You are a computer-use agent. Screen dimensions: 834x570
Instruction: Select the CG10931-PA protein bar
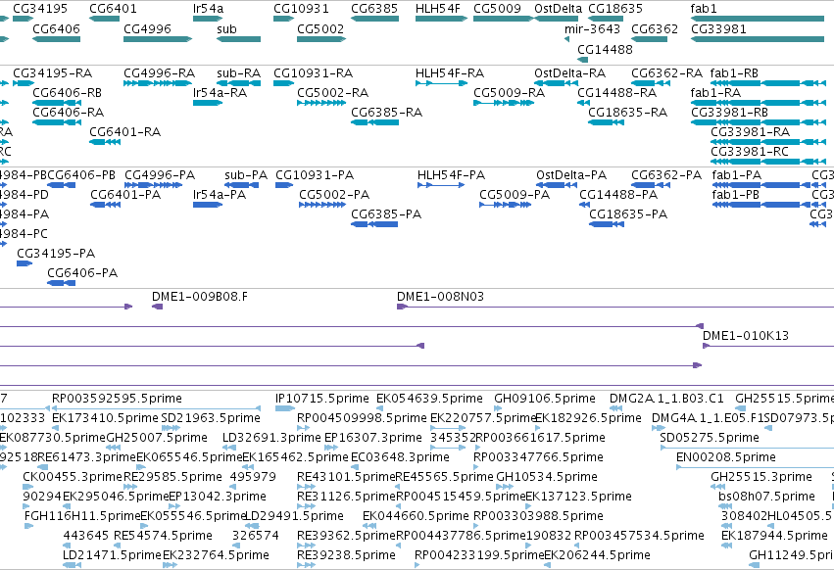(284, 185)
